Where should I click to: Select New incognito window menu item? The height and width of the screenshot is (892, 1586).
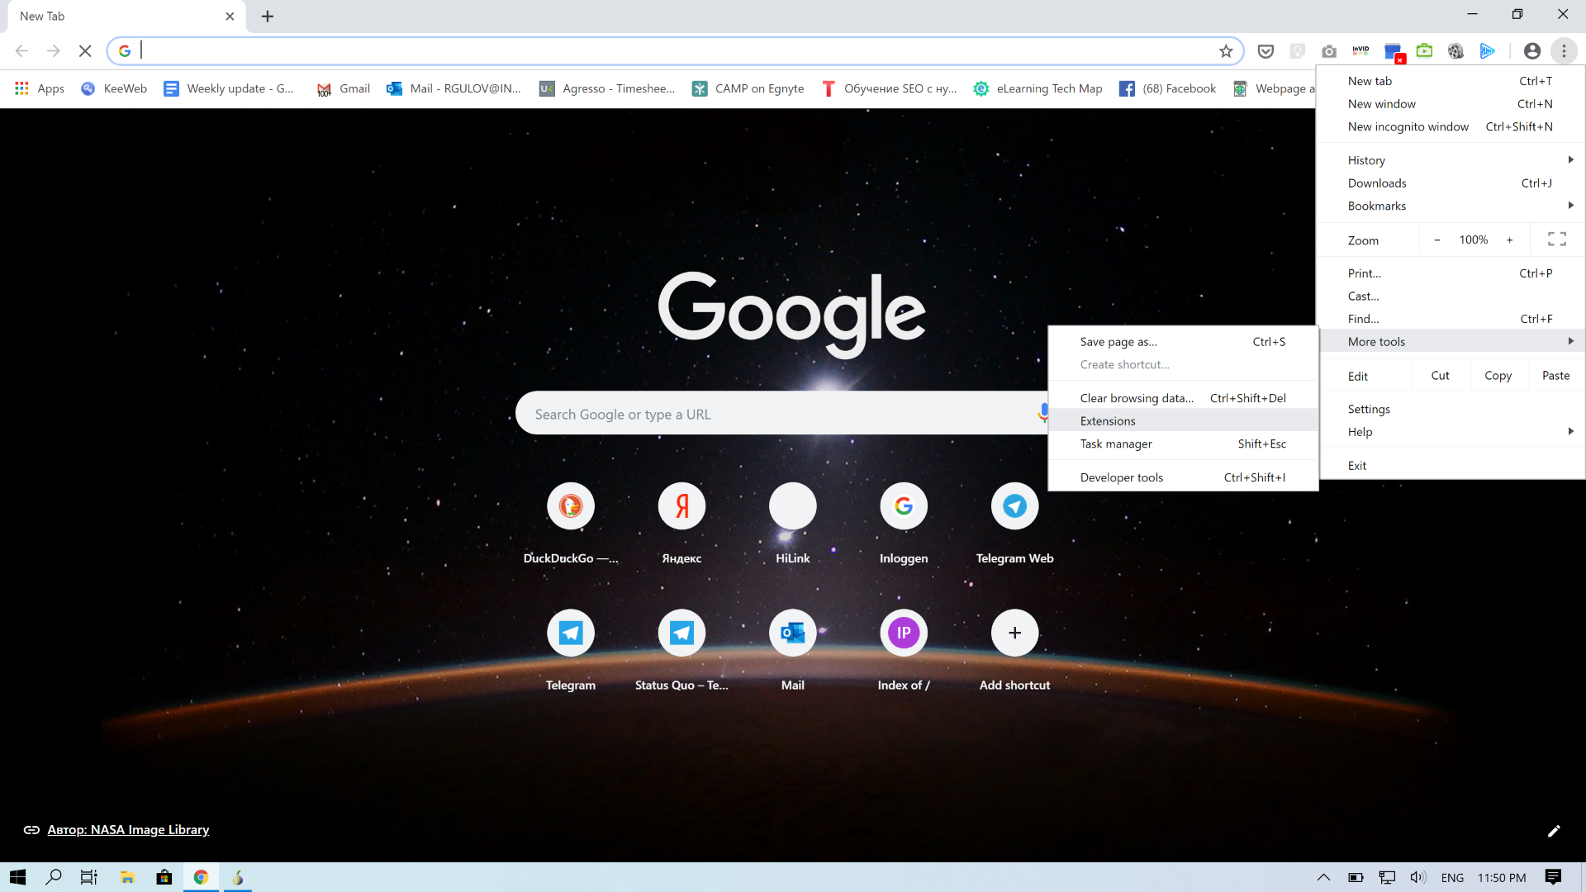click(1452, 127)
